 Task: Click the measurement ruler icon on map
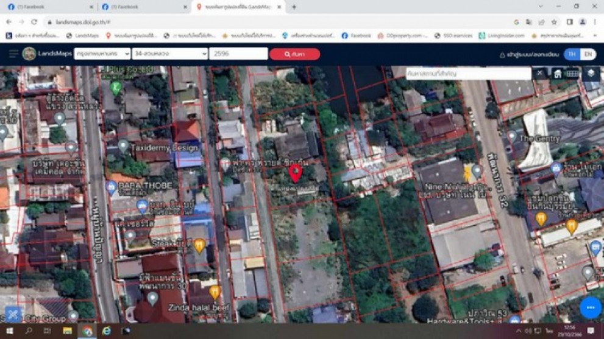click(x=572, y=74)
